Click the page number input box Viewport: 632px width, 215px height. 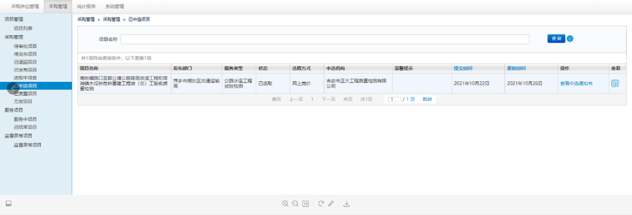(x=394, y=99)
